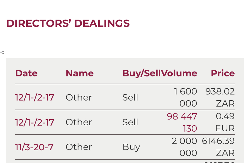
Task: Open the 11/3-20-7 date link
Action: click(x=34, y=147)
